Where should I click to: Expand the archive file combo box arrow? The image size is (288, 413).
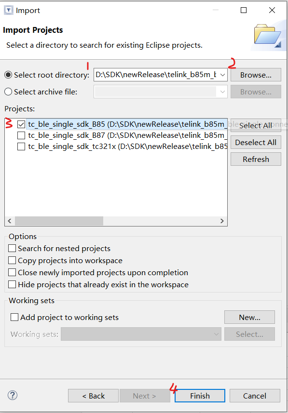[222, 92]
